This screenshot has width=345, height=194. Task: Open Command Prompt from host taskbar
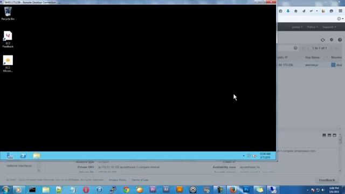(32, 190)
